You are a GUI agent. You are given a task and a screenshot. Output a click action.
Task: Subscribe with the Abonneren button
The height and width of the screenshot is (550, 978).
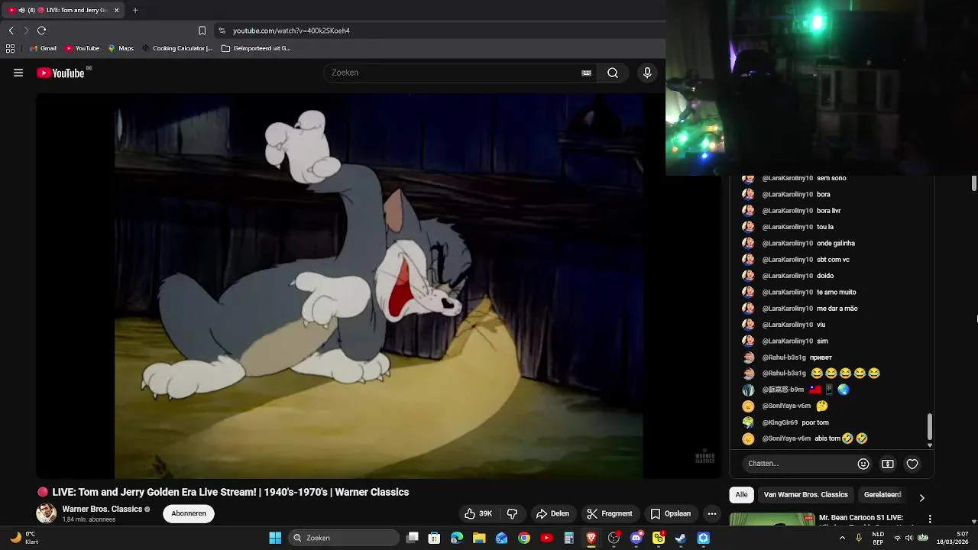tap(189, 513)
